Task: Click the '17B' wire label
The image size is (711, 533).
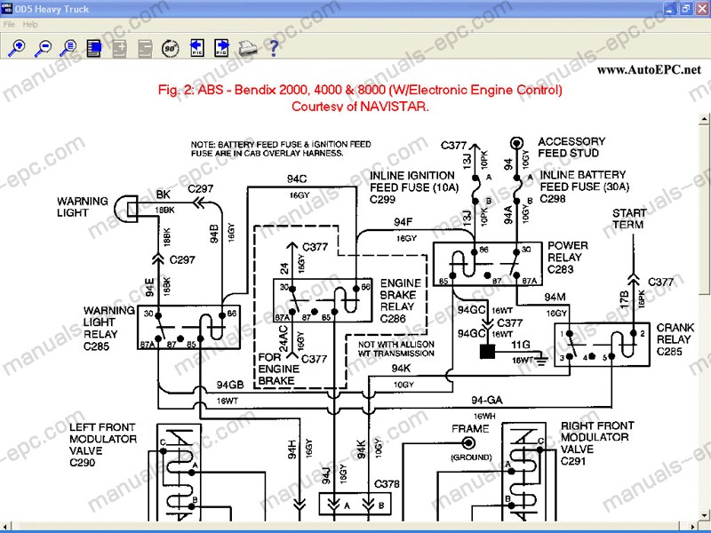Action: [x=624, y=299]
